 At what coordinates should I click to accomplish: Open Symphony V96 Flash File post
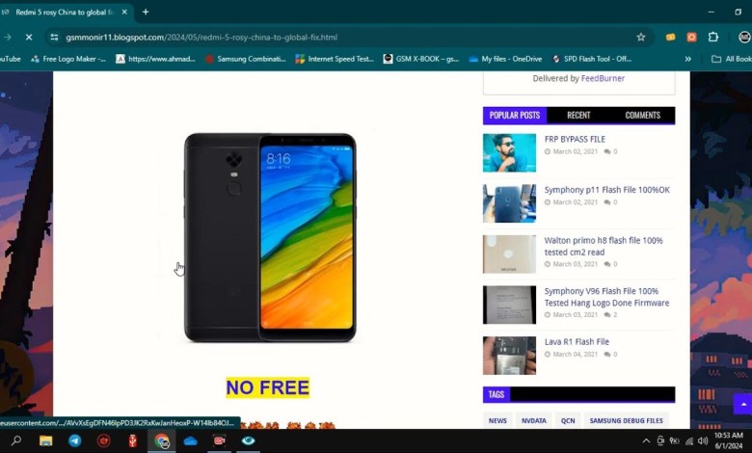(606, 297)
